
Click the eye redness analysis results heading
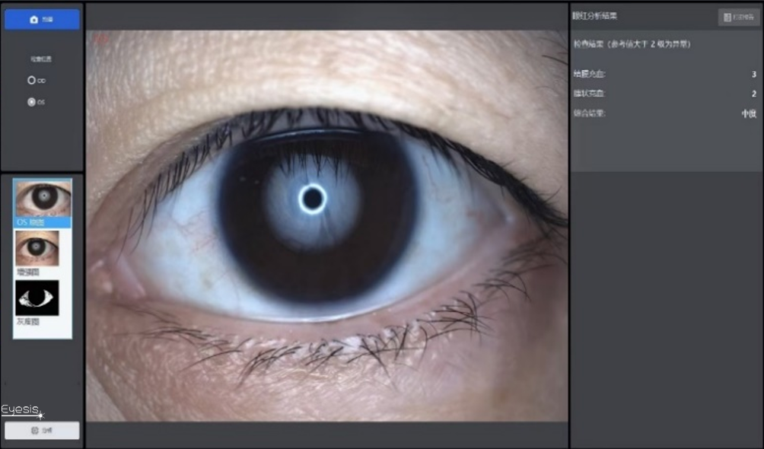click(x=594, y=16)
